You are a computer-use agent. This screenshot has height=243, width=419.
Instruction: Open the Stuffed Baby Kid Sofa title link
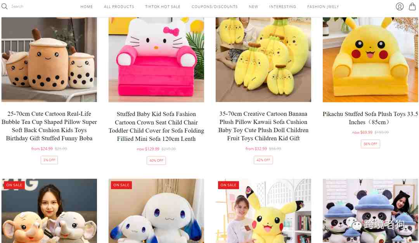coord(156,126)
